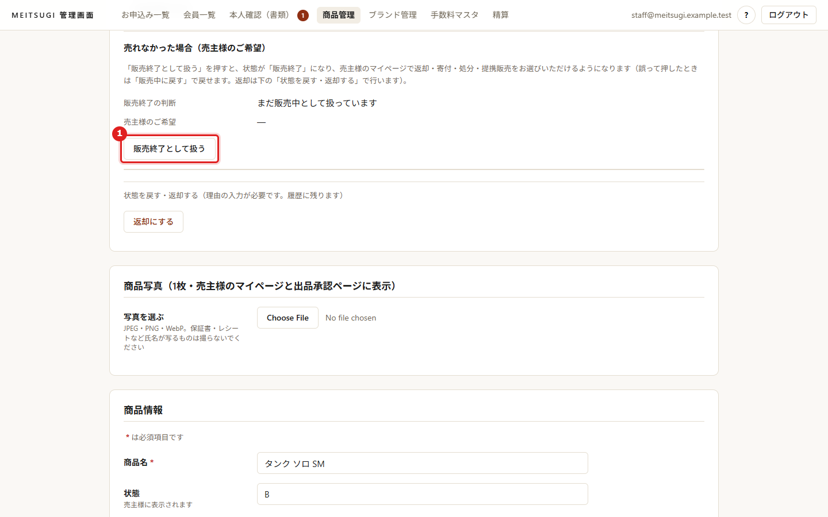828x517 pixels.
Task: Click the 売主様のご希望 label
Action: coord(150,122)
